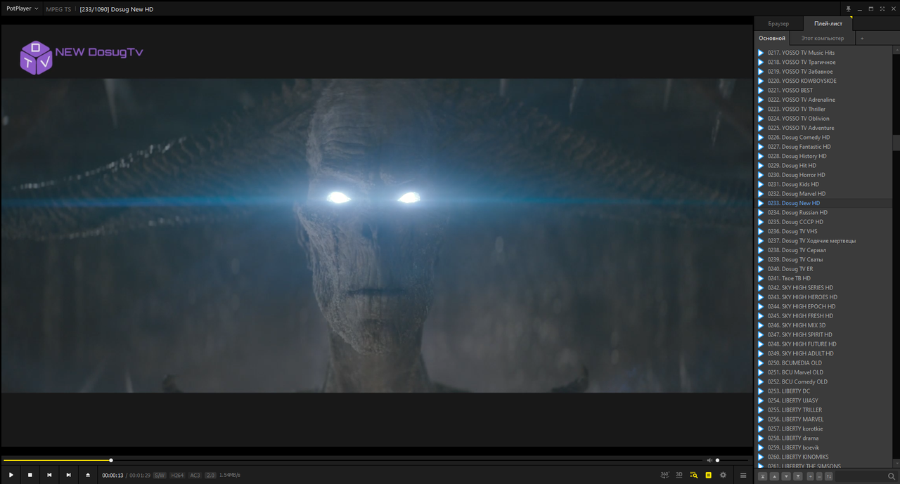Open the control panel gear icon
Viewport: 900px width, 484px height.
click(723, 476)
